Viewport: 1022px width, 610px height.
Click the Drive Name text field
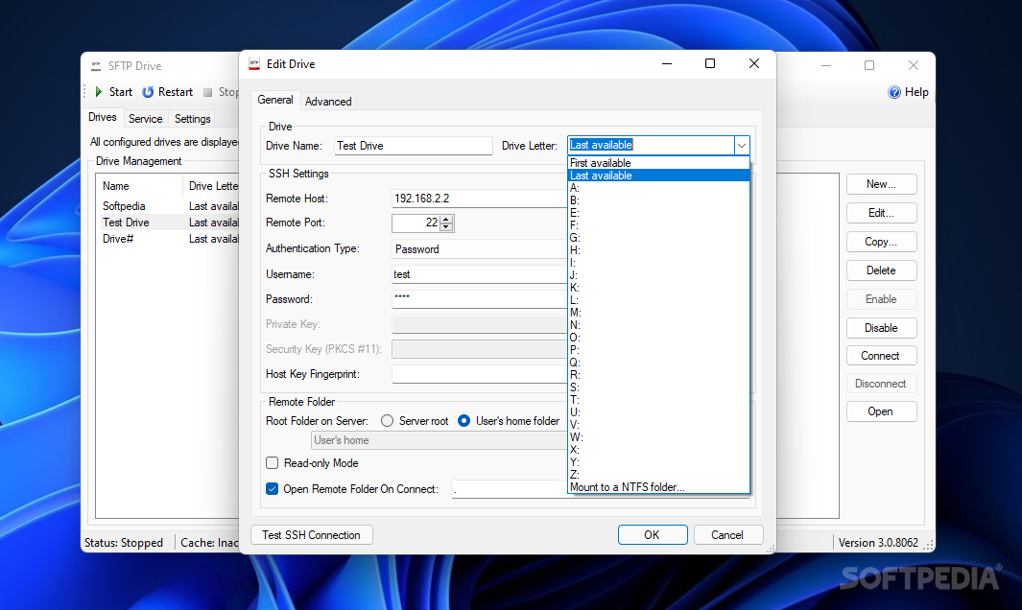[414, 146]
